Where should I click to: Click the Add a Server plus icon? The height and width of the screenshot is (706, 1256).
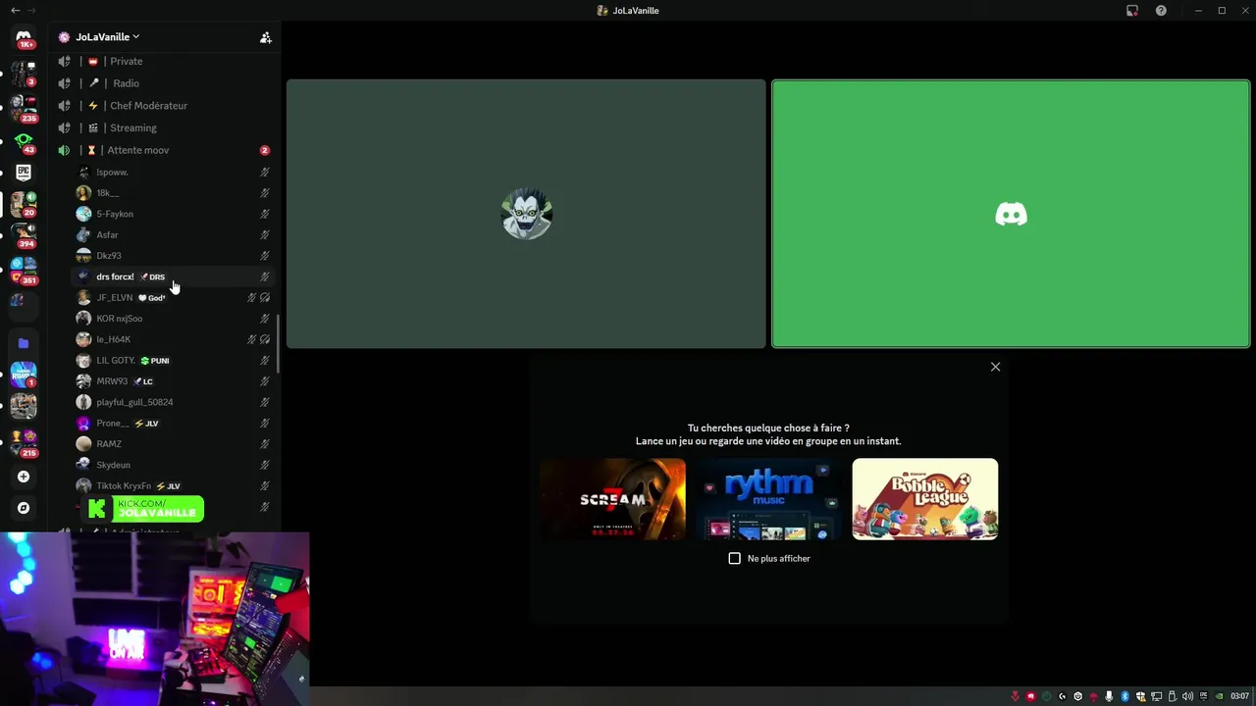click(x=24, y=477)
